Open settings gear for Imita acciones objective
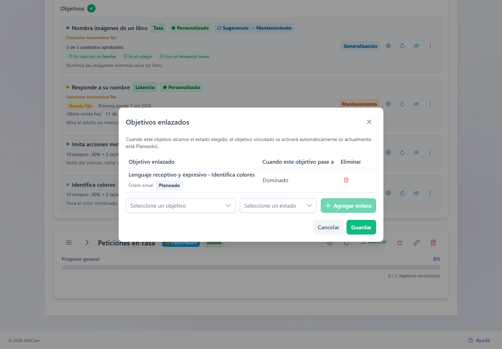Image resolution: width=502 pixels, height=349 pixels. click(x=388, y=153)
